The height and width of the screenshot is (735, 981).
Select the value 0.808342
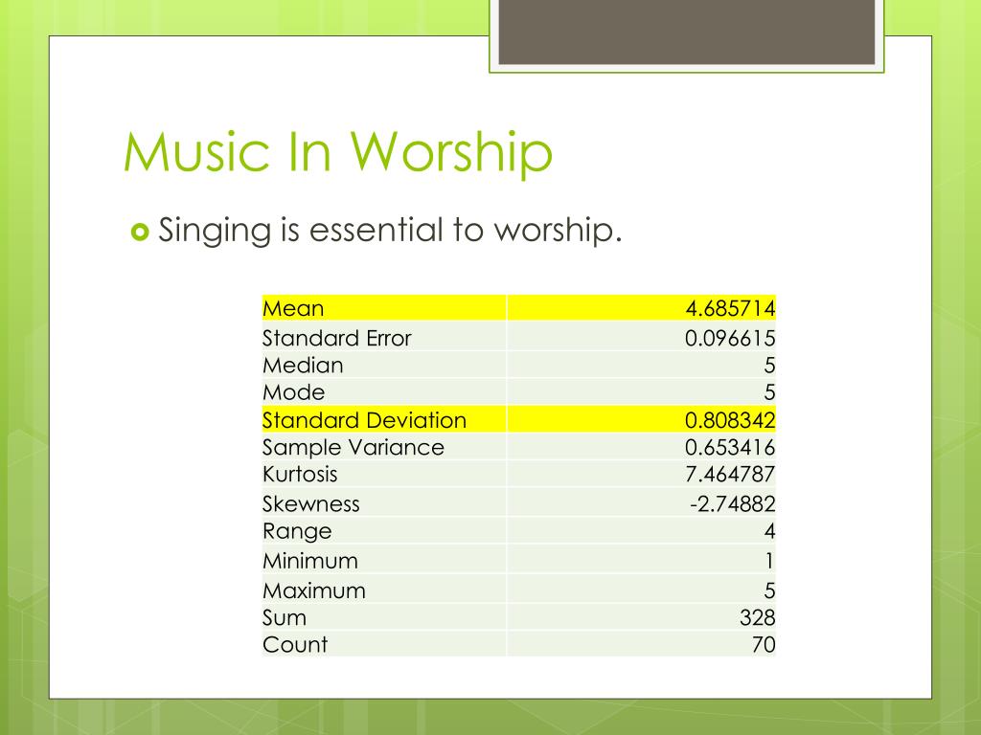pos(730,420)
